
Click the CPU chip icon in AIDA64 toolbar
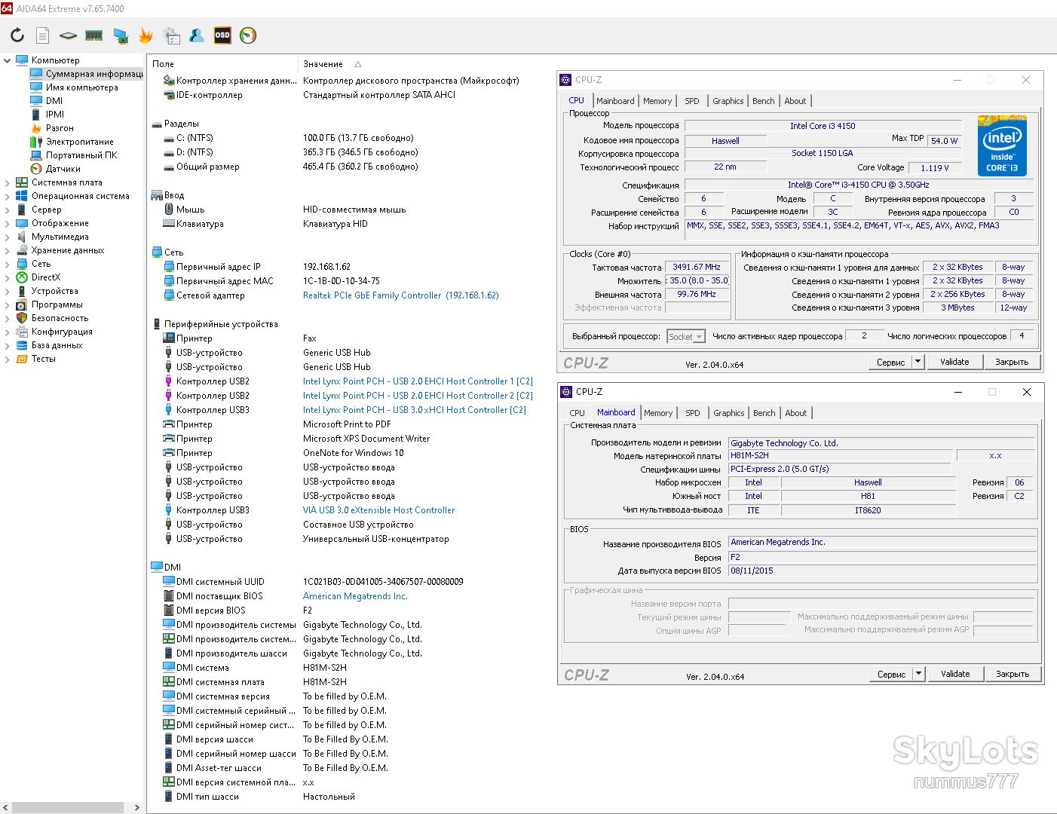(69, 35)
